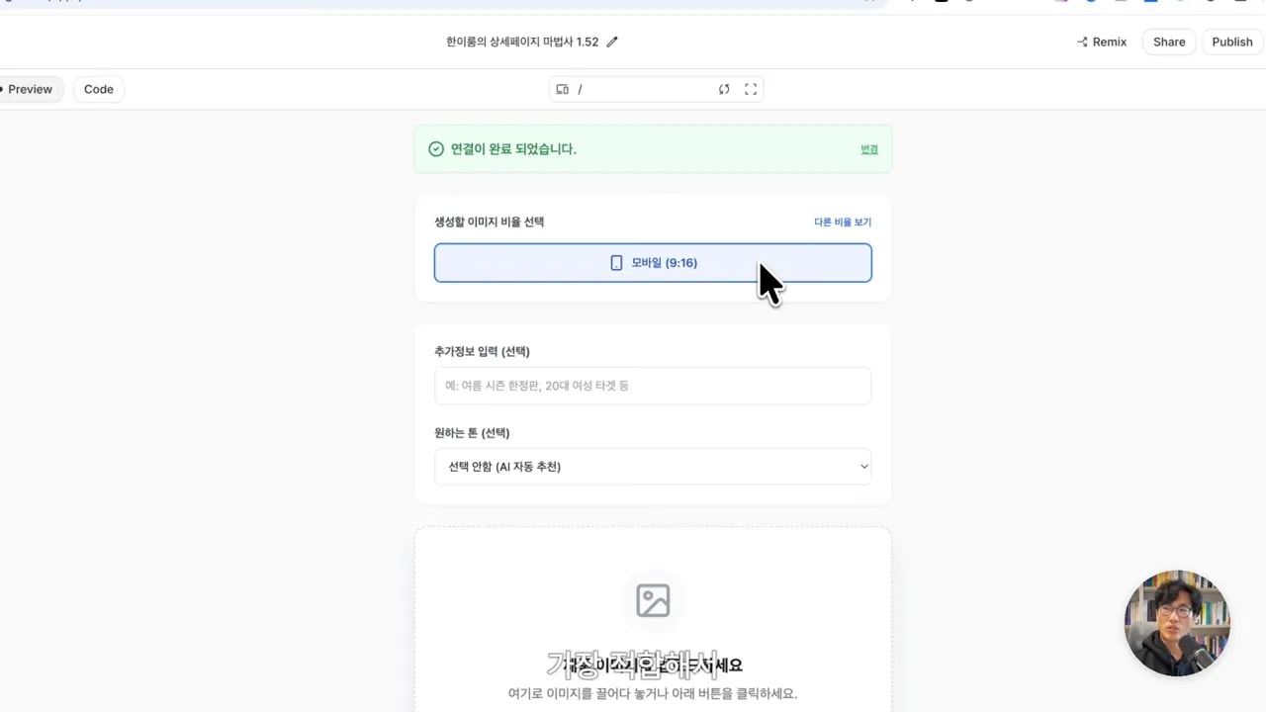The width and height of the screenshot is (1266, 712).
Task: Click the image placeholder icon in the upload area
Action: (x=652, y=599)
